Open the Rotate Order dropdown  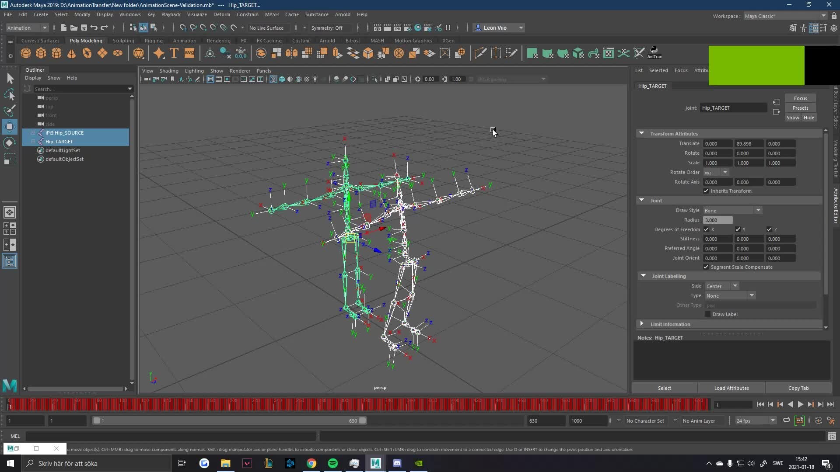[x=724, y=172]
